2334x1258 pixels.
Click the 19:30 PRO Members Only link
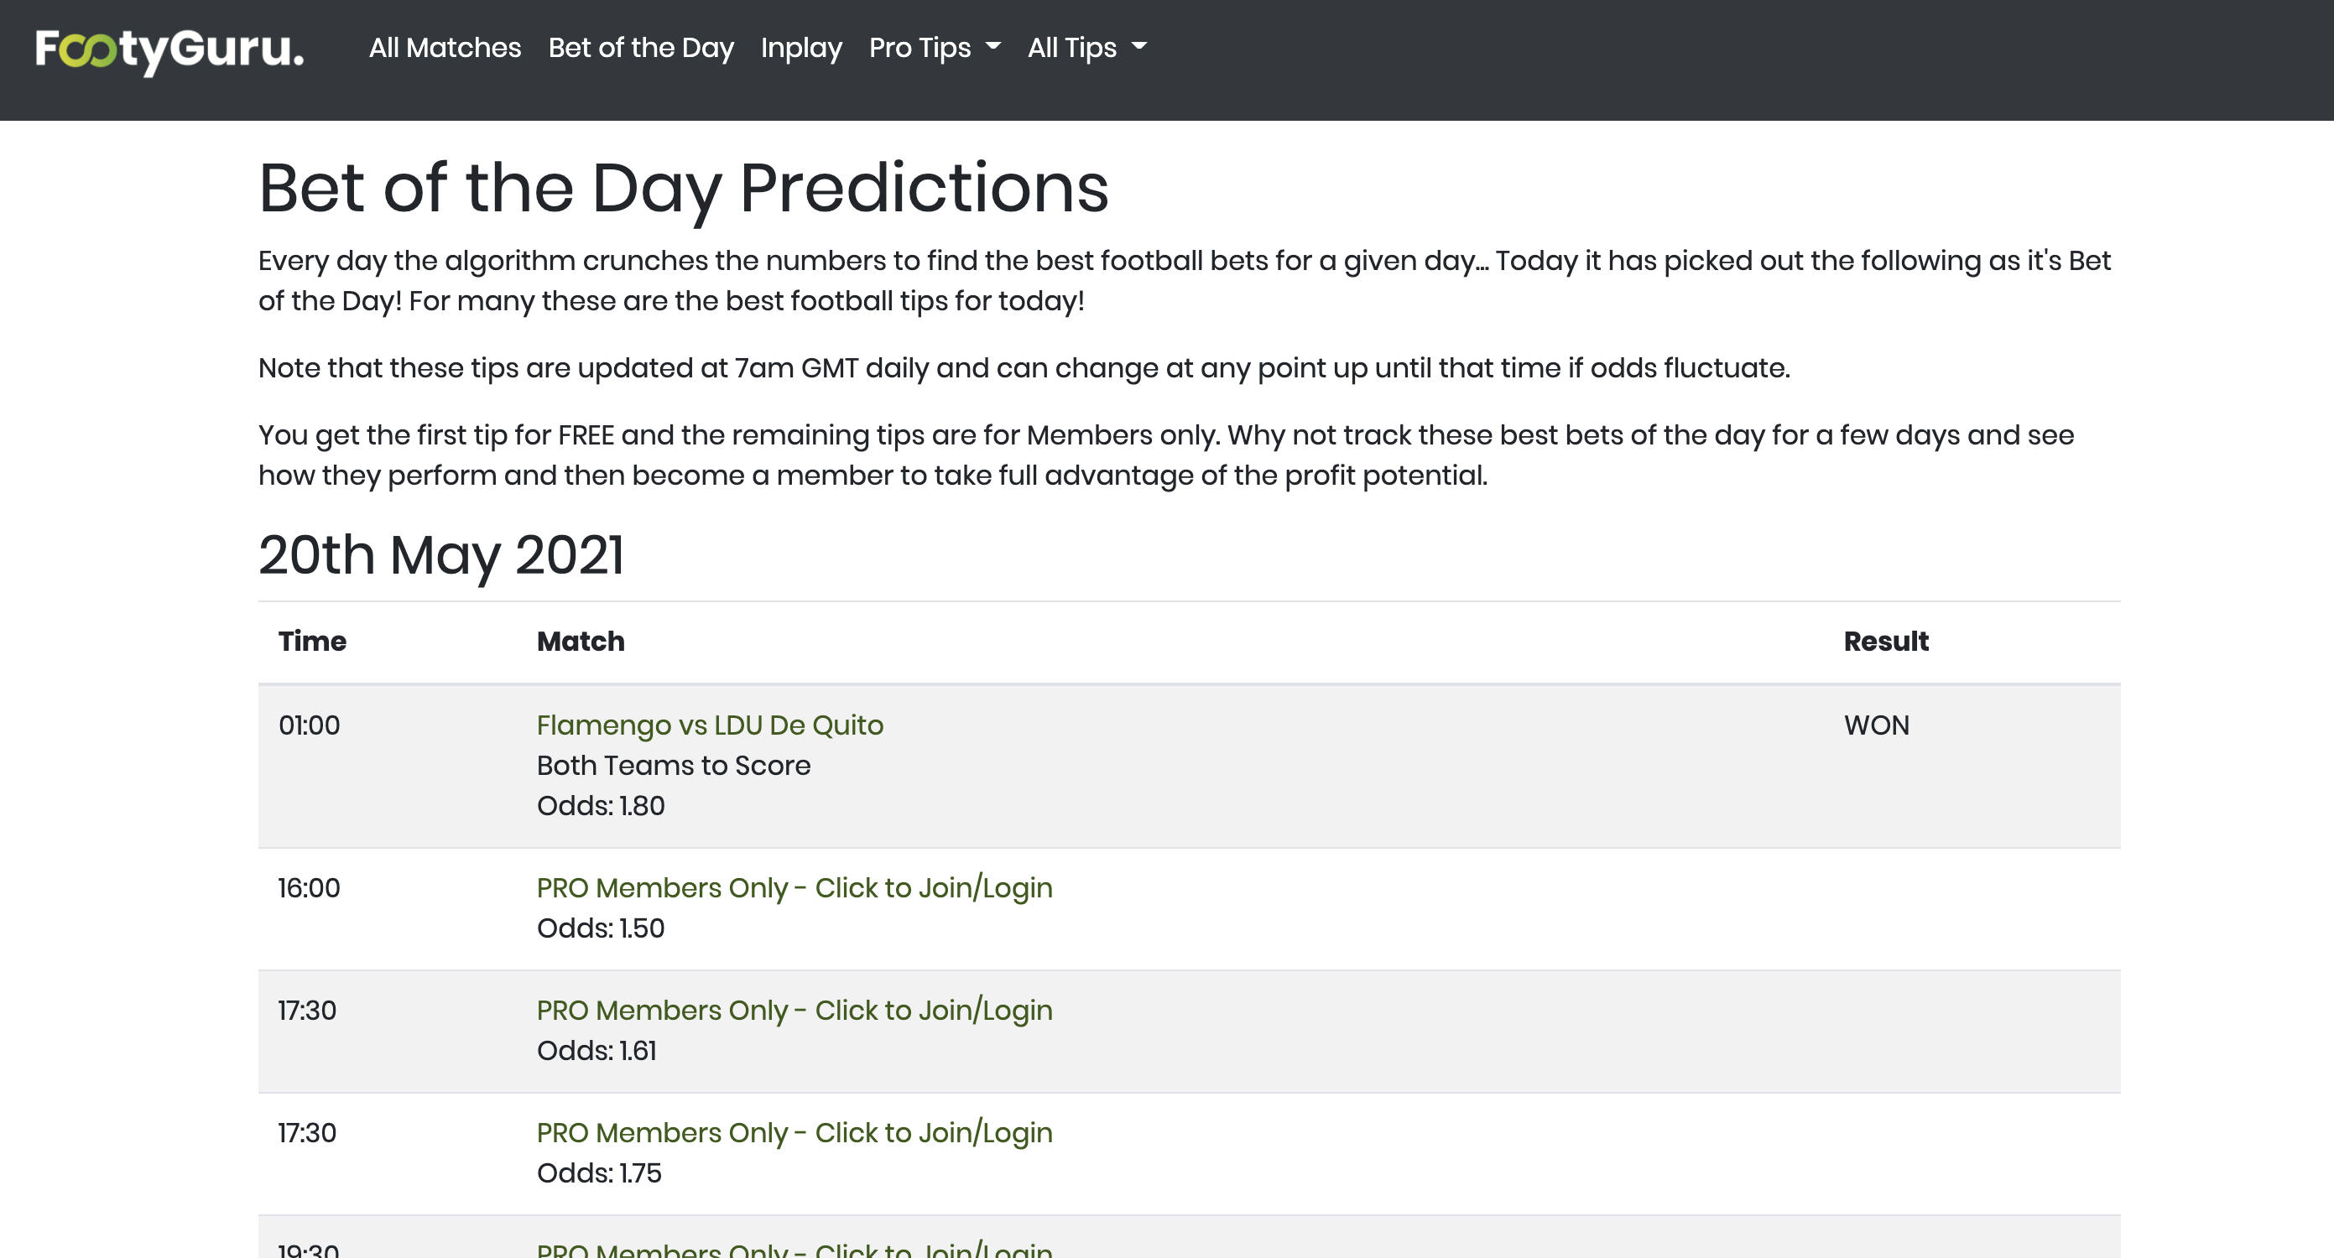pos(794,1249)
